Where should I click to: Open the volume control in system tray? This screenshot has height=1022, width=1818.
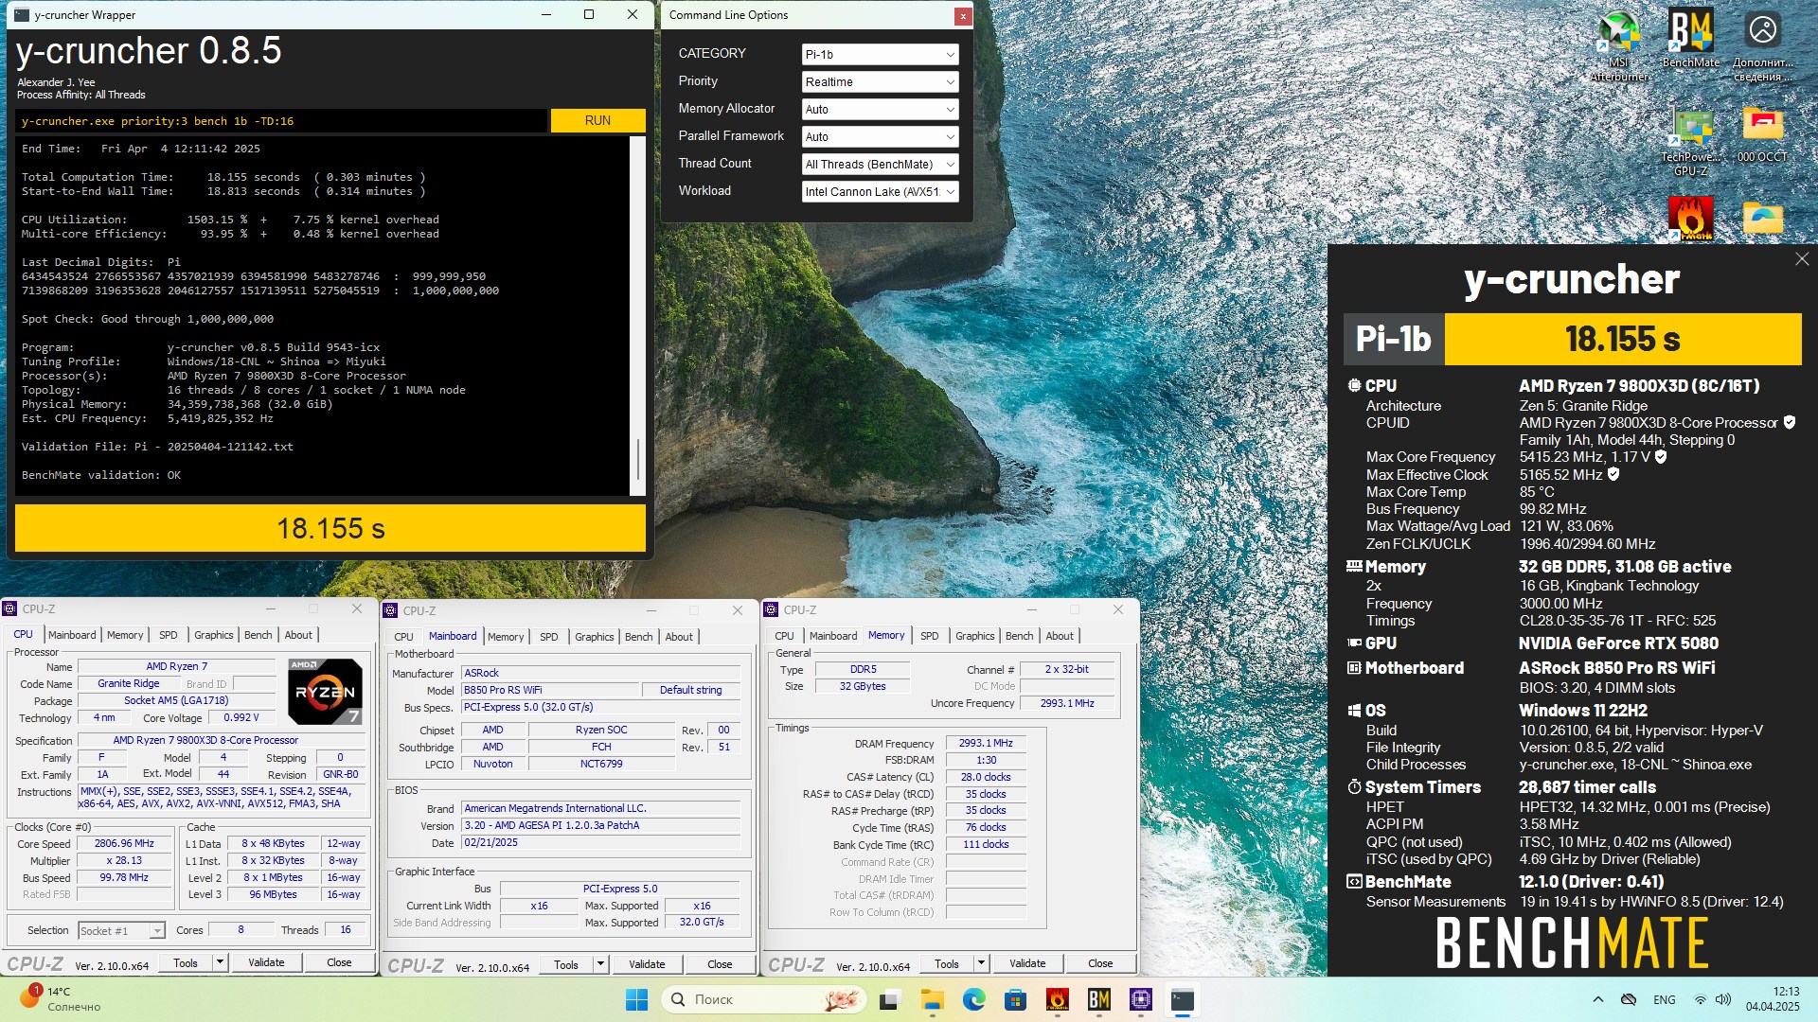(1723, 999)
